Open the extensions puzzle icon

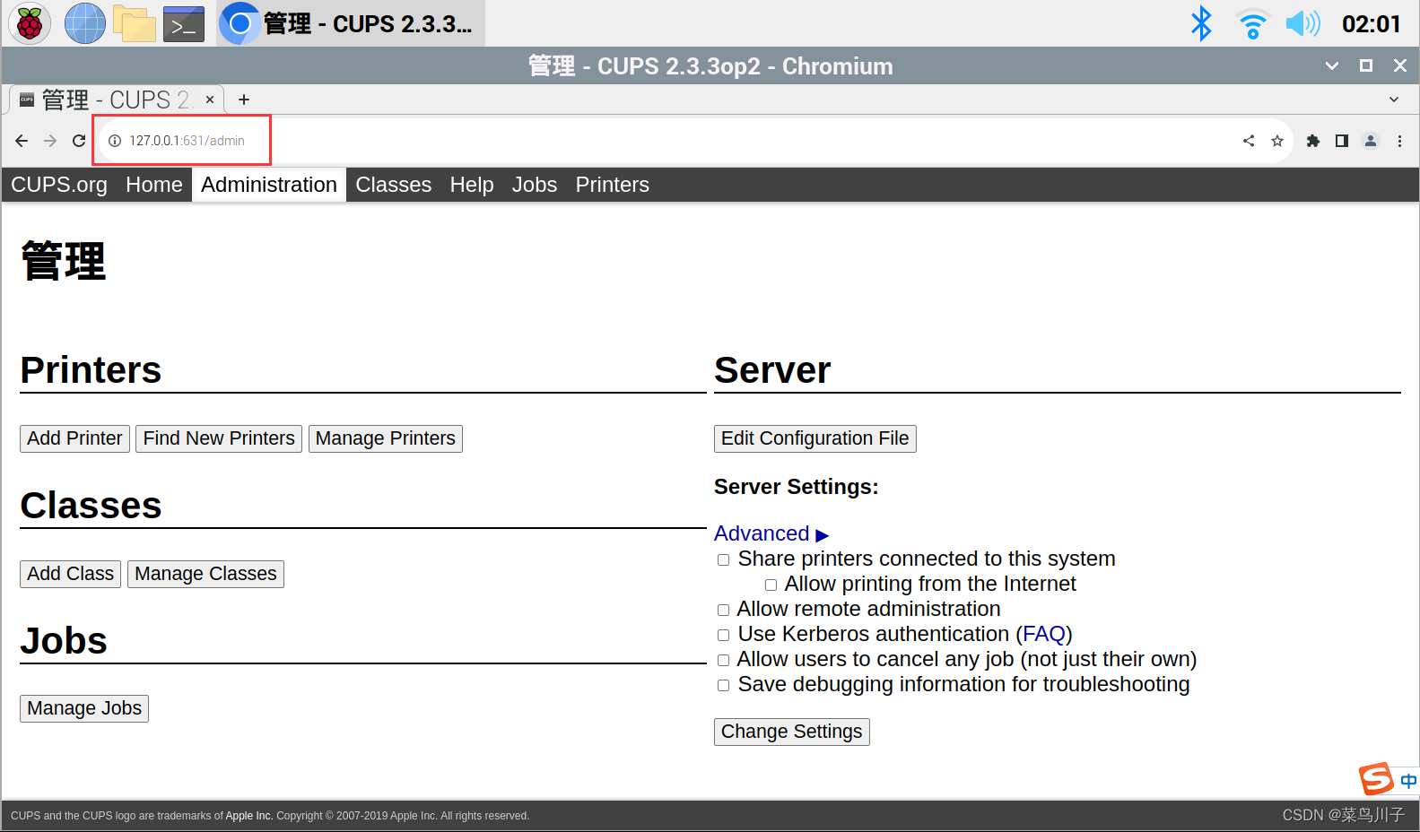pyautogui.click(x=1313, y=141)
